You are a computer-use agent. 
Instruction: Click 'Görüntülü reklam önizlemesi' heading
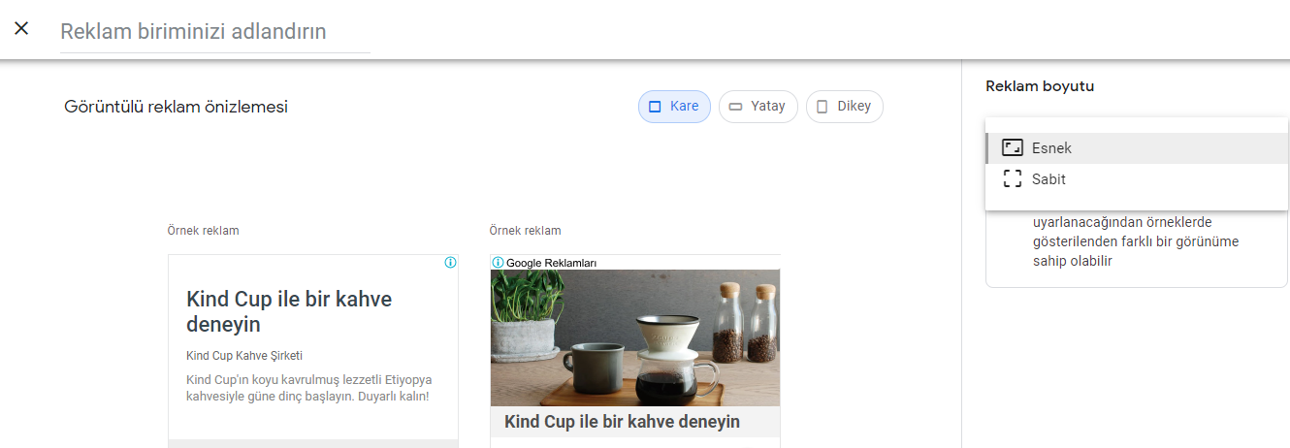176,107
